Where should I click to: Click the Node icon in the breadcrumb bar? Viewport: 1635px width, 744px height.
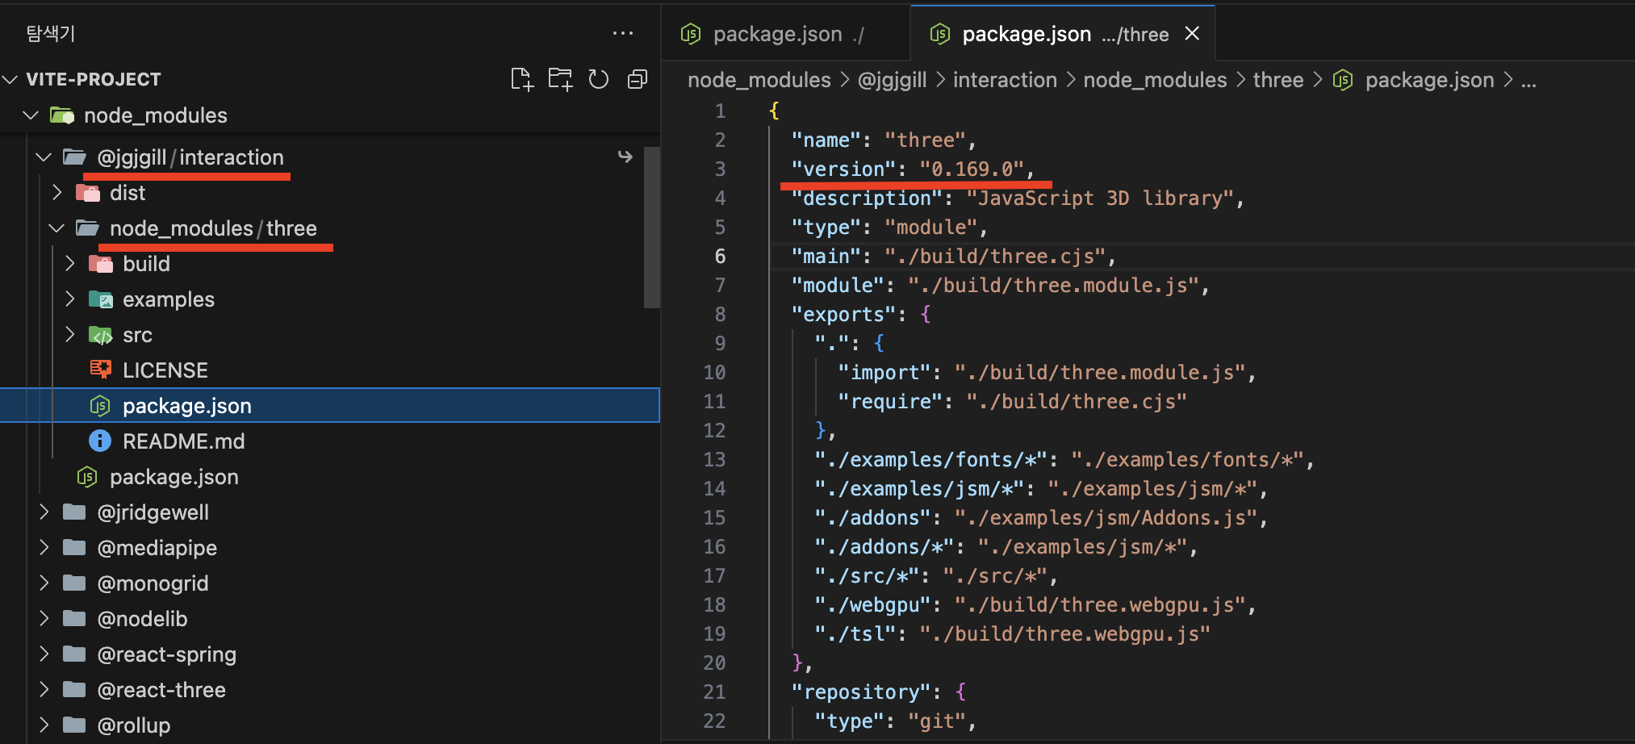tap(1343, 80)
